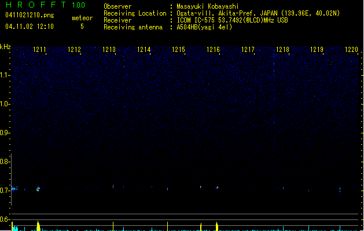Click the 1218 time axis marker
The image size is (364, 231).
(282, 49)
